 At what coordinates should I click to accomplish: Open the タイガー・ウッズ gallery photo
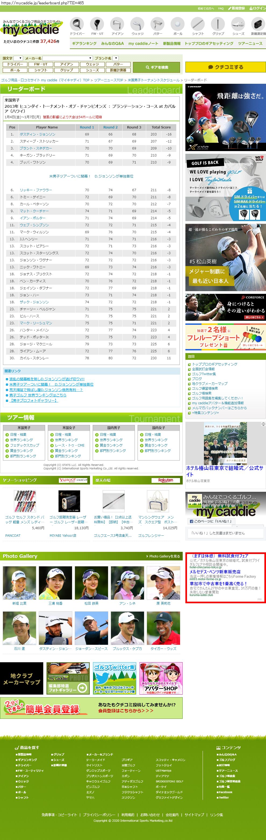tap(163, 628)
